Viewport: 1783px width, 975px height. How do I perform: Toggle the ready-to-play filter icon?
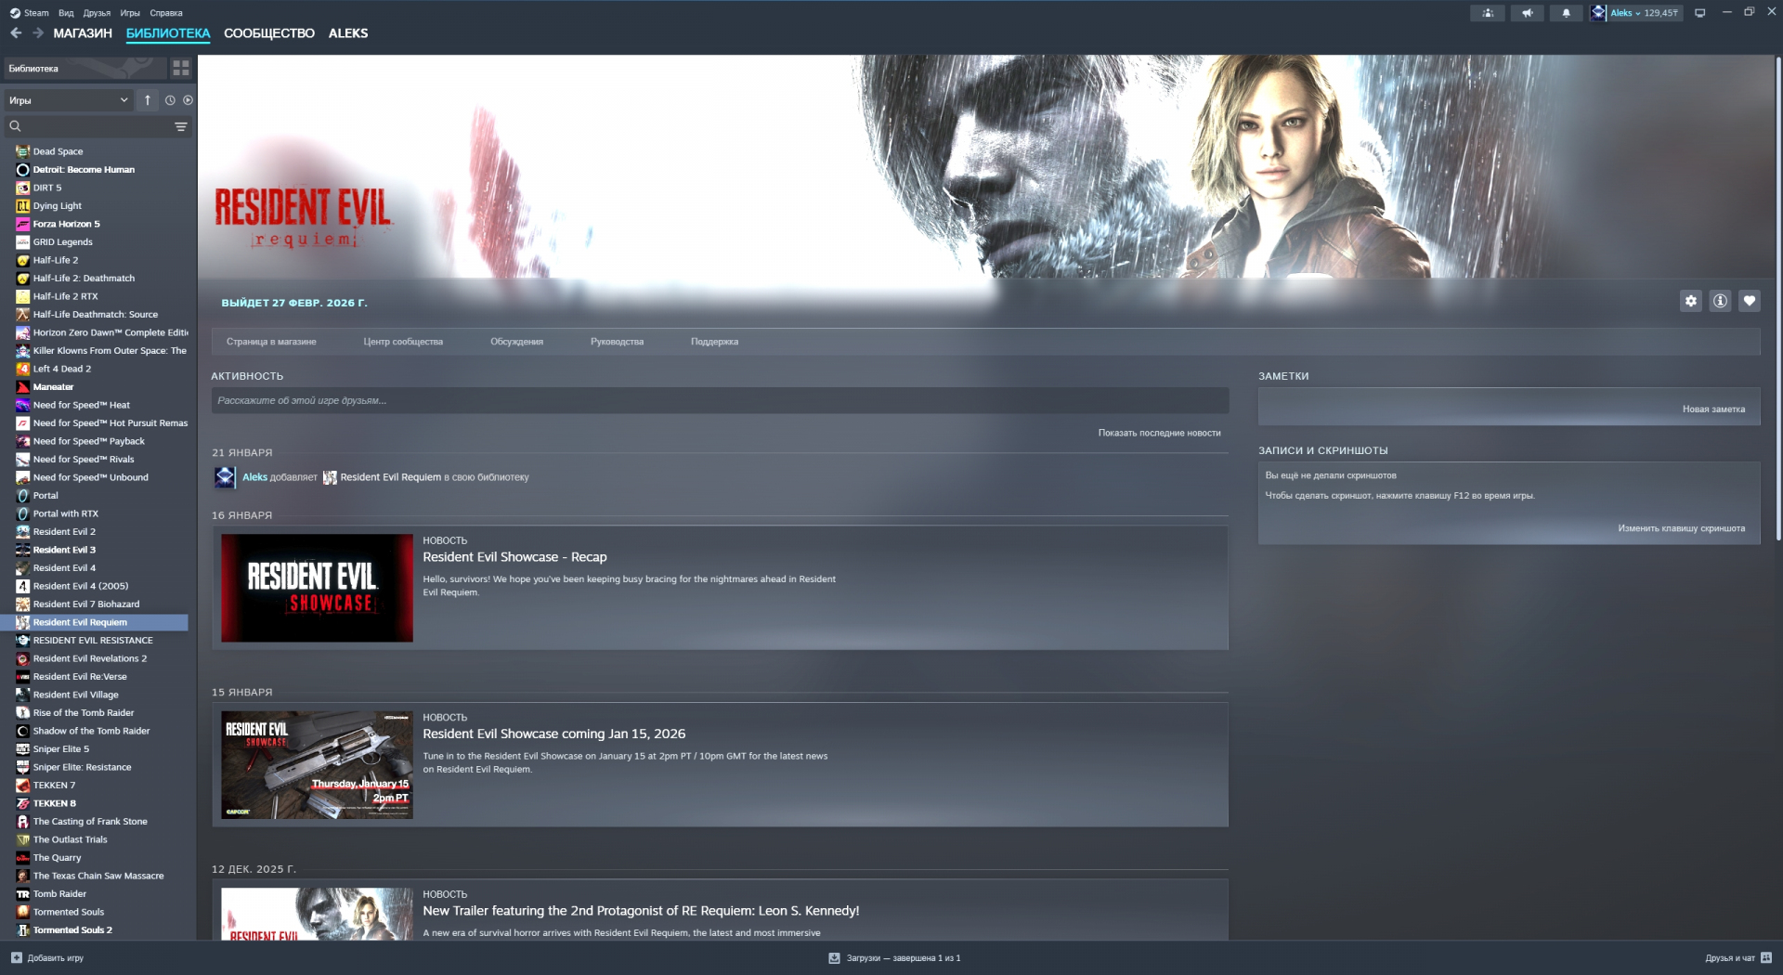pyautogui.click(x=188, y=100)
